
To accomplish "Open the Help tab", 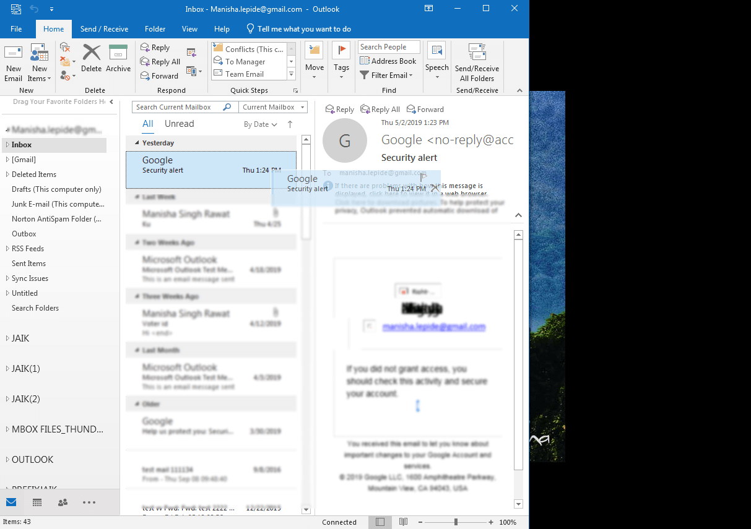I will click(x=222, y=29).
